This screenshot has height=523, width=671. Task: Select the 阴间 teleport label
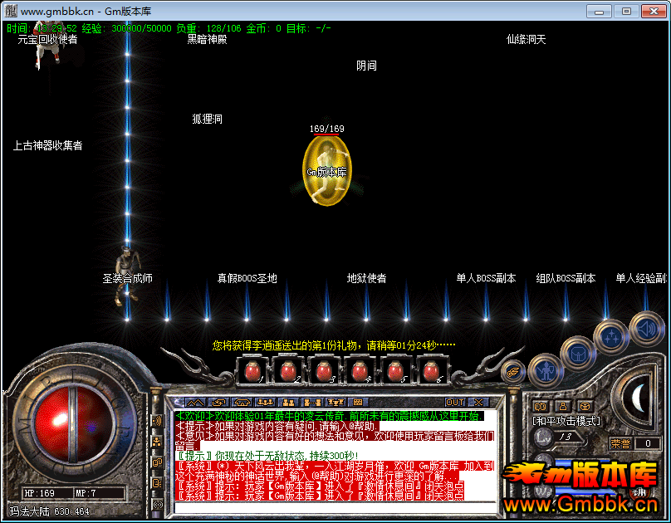pos(366,66)
